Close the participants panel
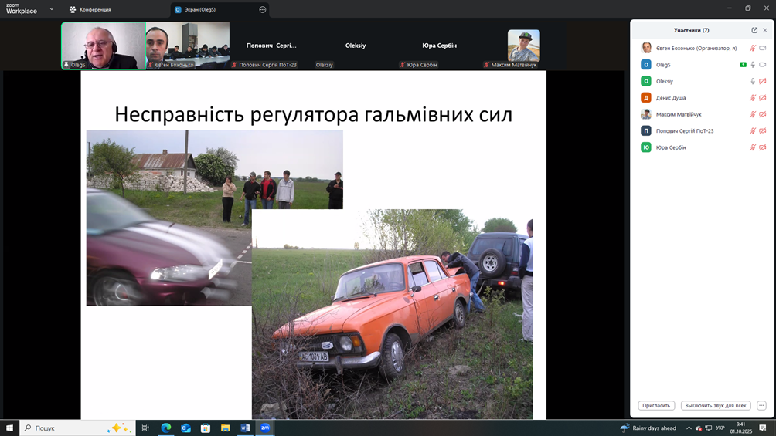 (765, 30)
